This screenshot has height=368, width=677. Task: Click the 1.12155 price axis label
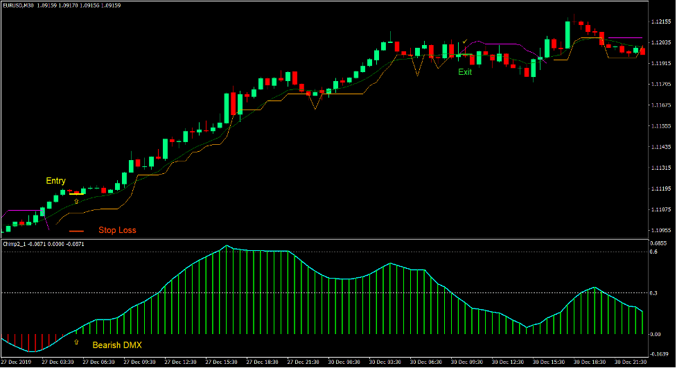click(661, 22)
